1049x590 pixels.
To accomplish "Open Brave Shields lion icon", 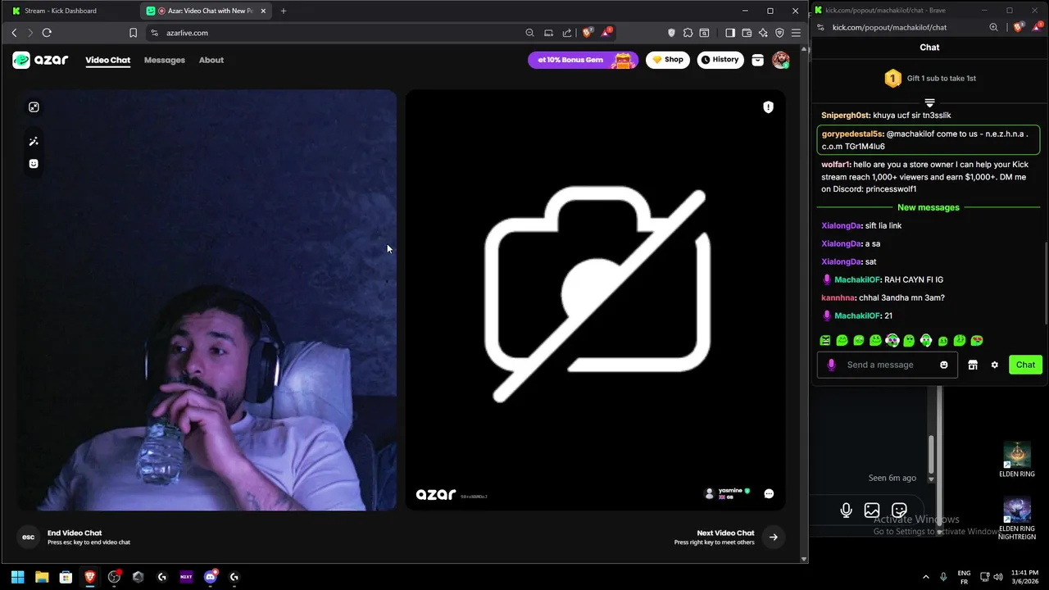I will tap(587, 33).
